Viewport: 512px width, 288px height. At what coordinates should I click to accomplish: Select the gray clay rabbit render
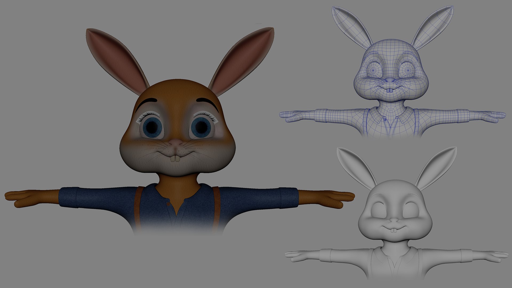[x=397, y=213]
